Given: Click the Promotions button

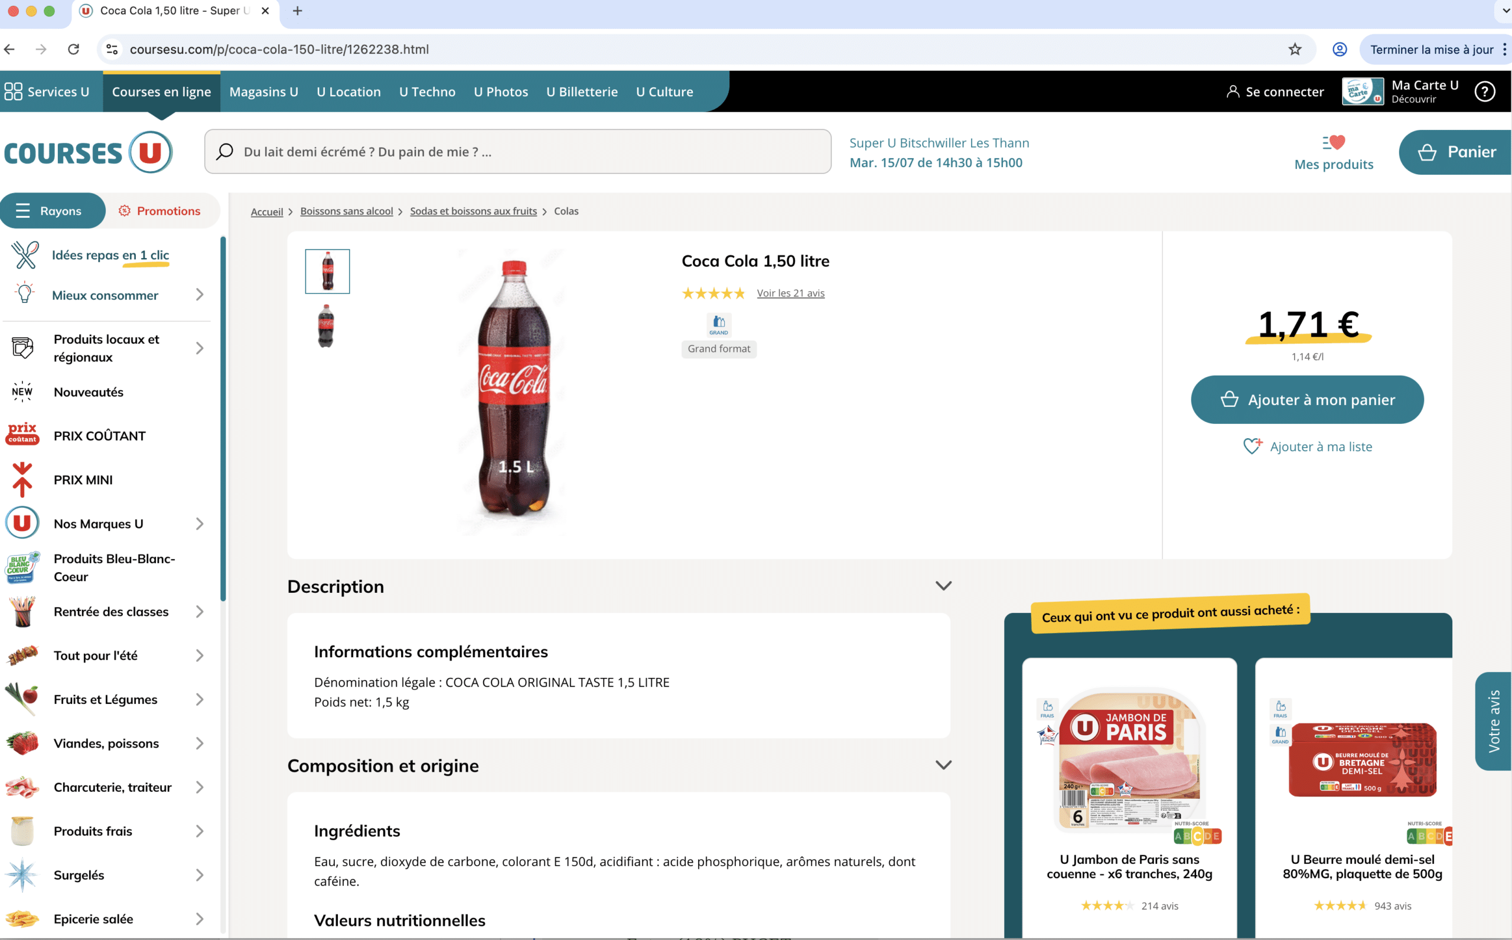Looking at the screenshot, I should pos(159,211).
